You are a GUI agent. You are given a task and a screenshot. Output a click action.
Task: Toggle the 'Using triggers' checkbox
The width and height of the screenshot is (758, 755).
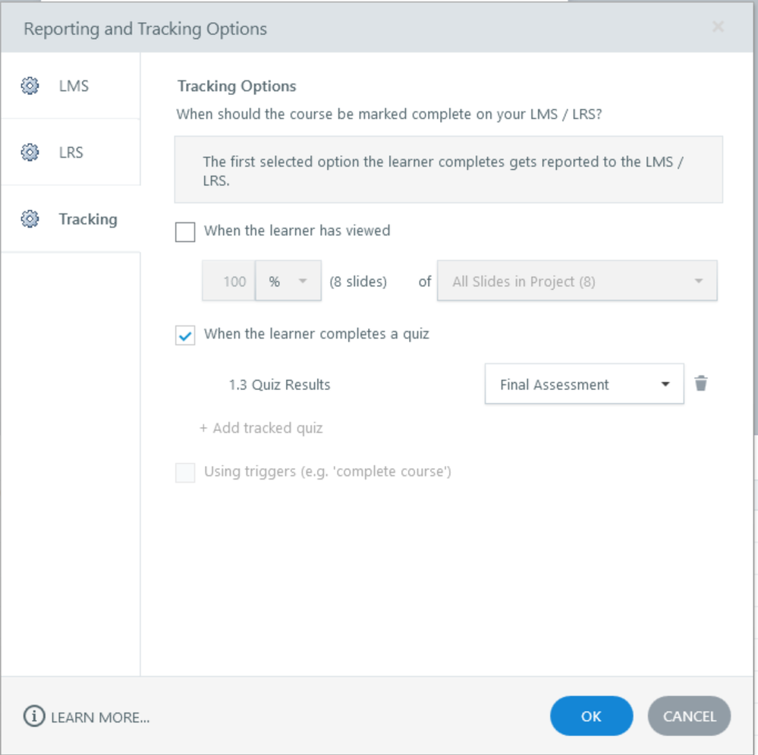[185, 473]
